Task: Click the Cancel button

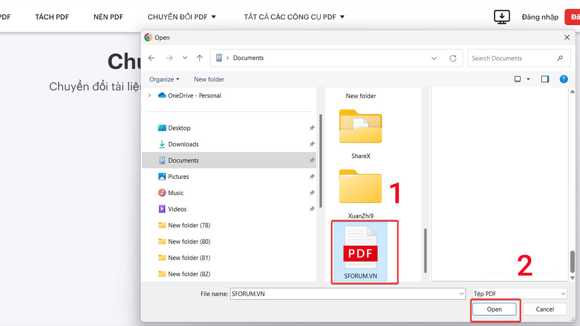Action: point(545,309)
